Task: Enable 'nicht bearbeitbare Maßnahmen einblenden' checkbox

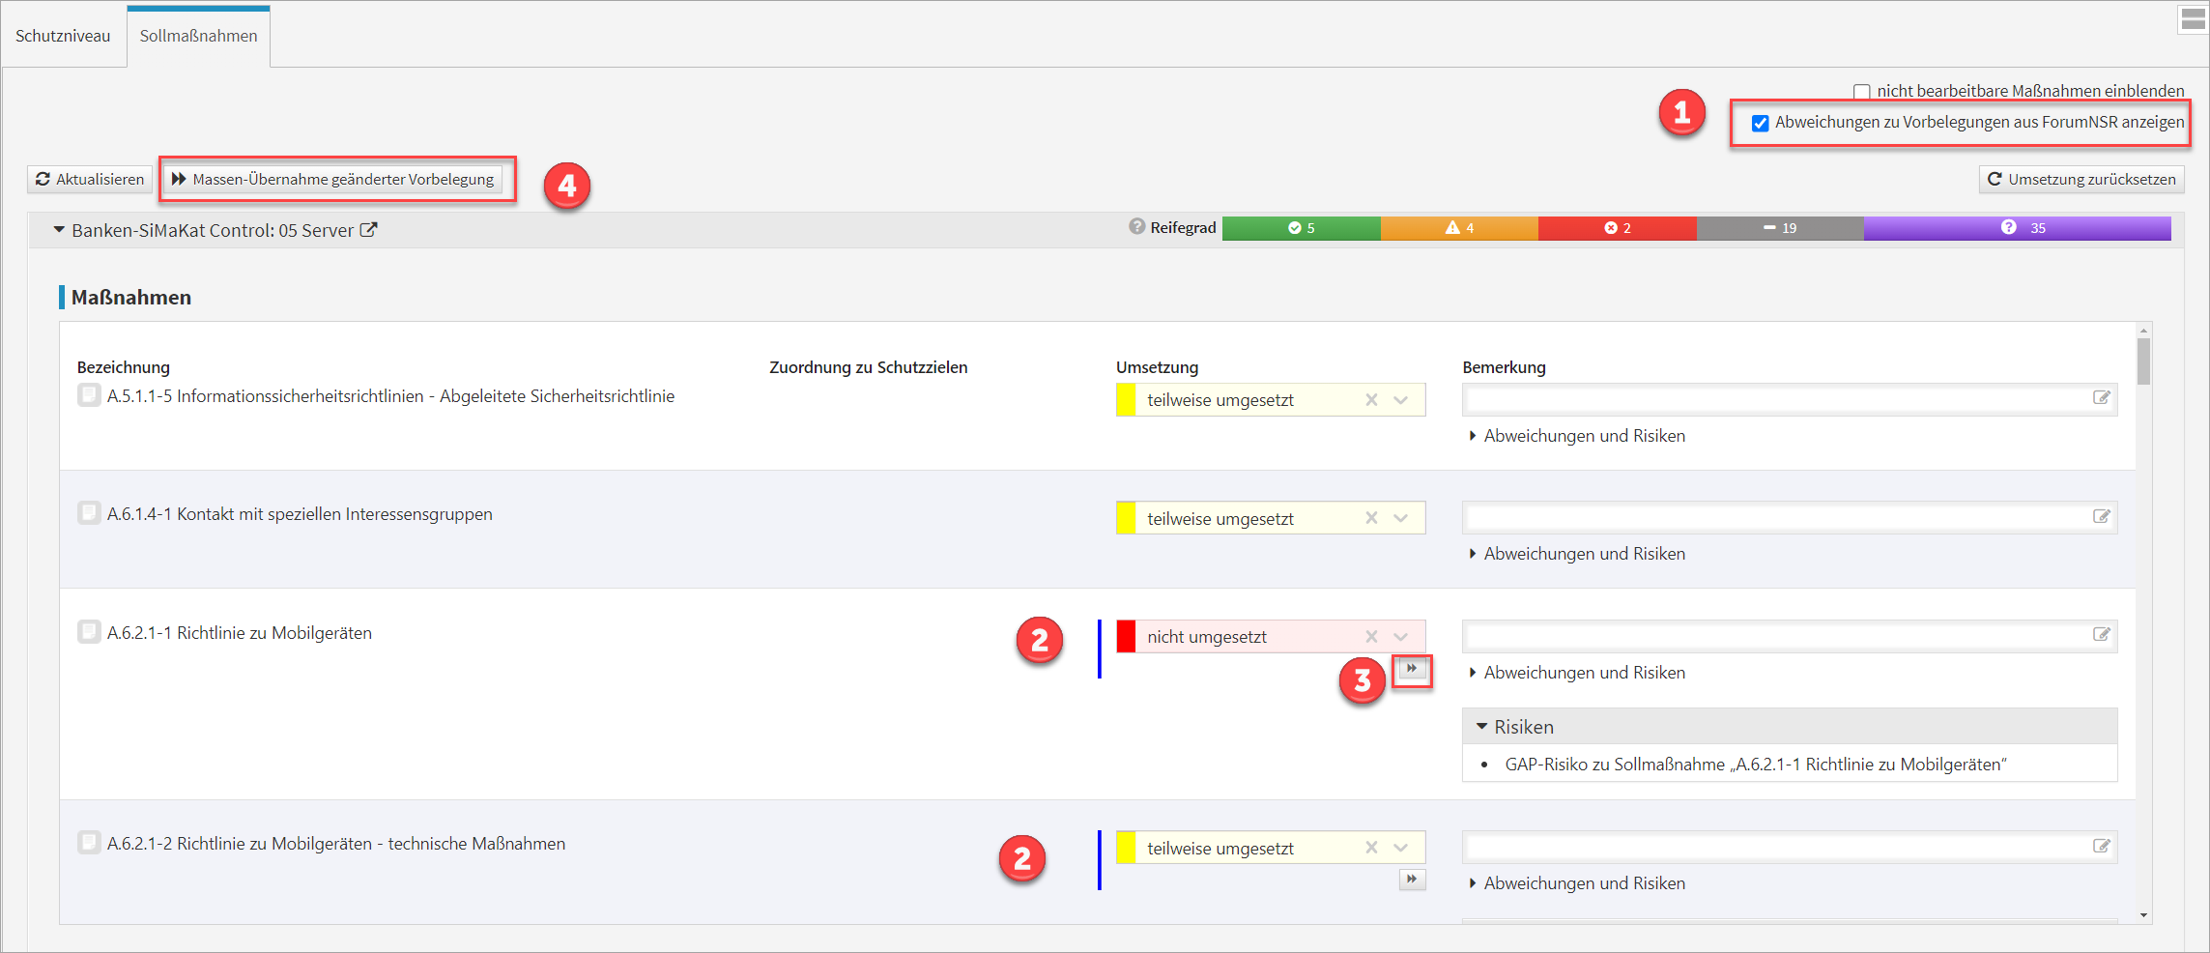Action: (x=1861, y=92)
